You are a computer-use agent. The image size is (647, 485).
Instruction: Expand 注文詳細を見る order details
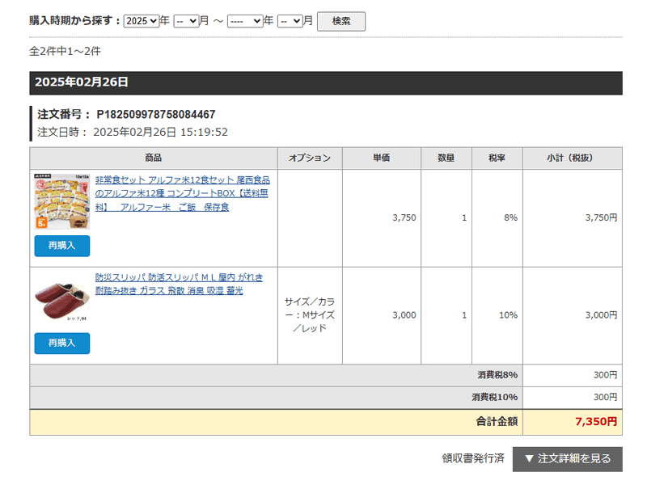(x=567, y=459)
